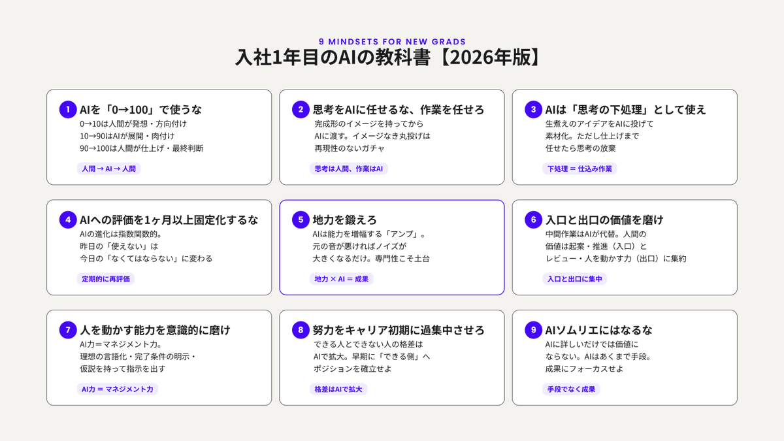
Task: Click the number 9 badge beside AIソムリエにはなるな
Action: click(x=532, y=331)
